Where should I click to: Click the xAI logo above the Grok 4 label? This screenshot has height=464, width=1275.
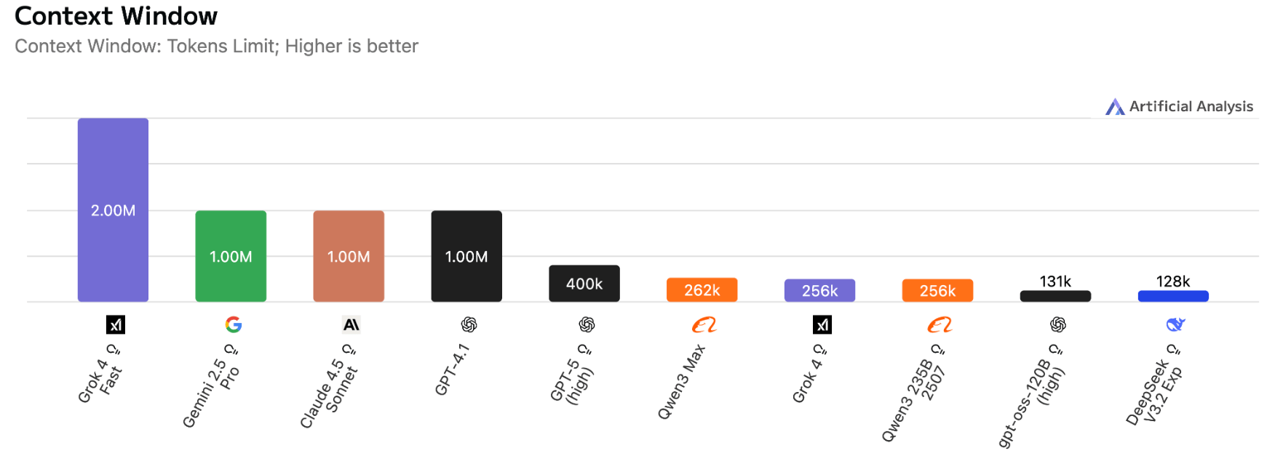click(822, 324)
